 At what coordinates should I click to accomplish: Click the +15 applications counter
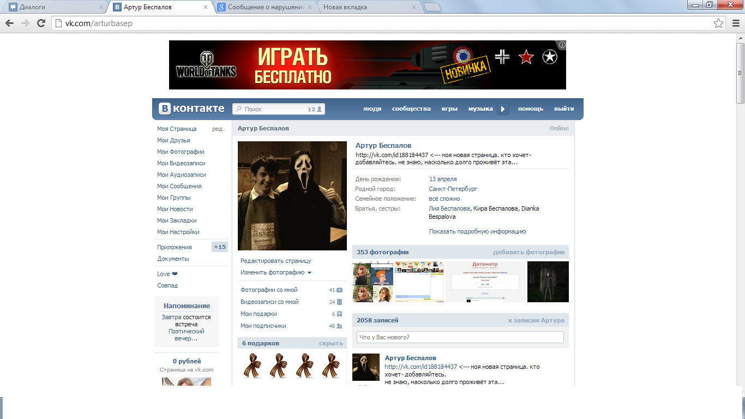click(x=220, y=247)
